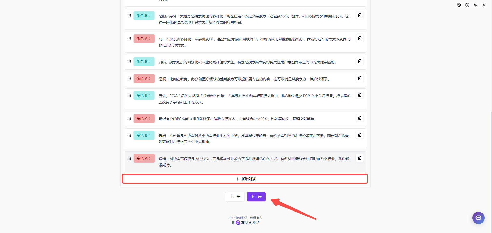Open 角色 A selector for 没错，AI搜索不仅仅
Screen dimensions: 492x233
(144, 158)
